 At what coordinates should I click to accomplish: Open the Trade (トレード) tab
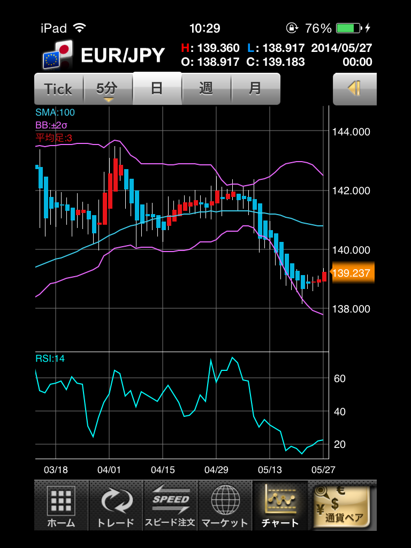(116, 505)
